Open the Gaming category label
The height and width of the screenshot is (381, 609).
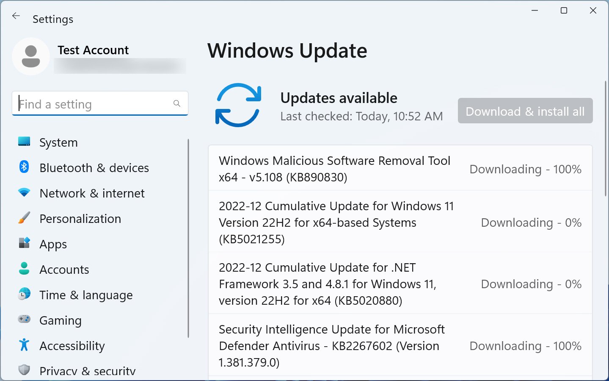[x=61, y=321]
